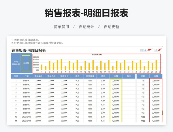Click the 每日销售金额 chart title

(97, 55)
